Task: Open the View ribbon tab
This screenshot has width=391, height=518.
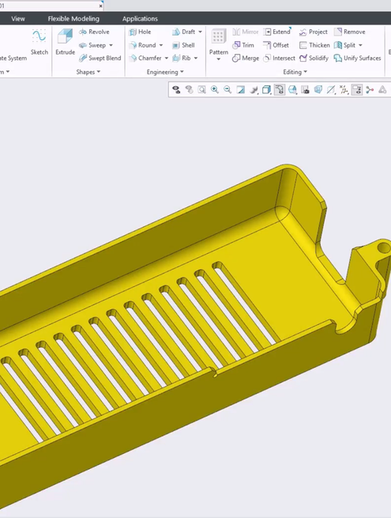Action: click(x=18, y=18)
